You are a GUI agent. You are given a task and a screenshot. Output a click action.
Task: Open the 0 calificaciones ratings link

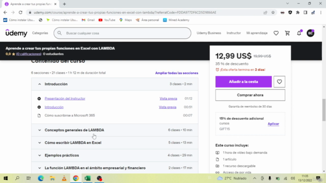point(29,54)
